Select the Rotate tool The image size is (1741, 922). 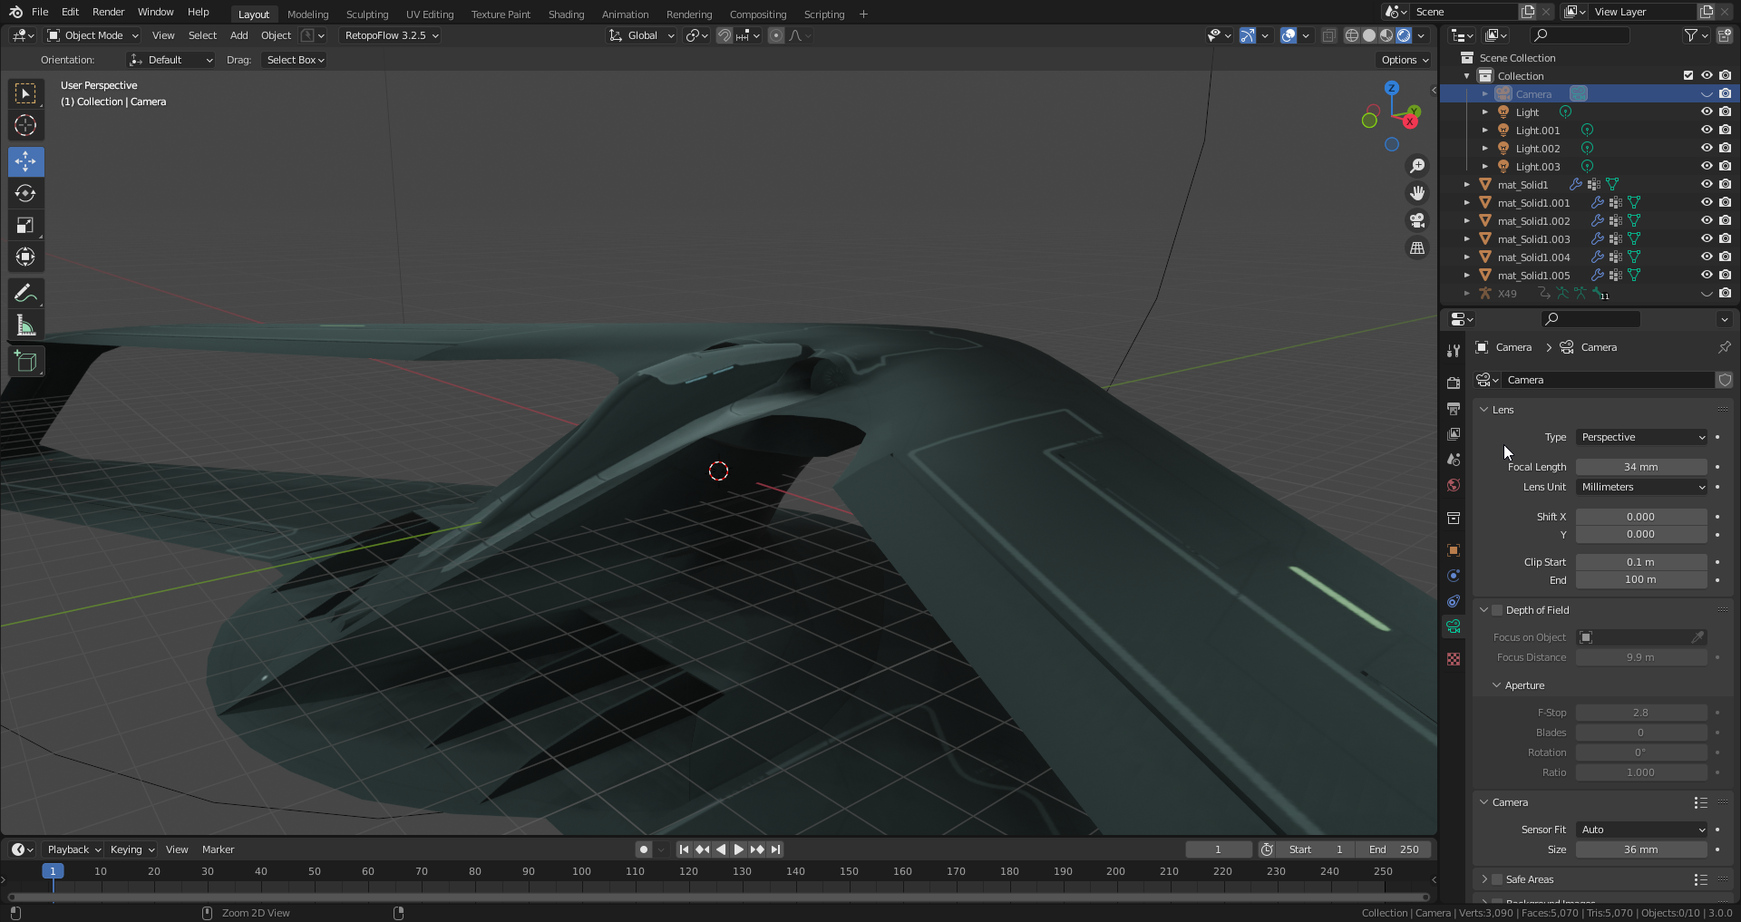point(25,194)
